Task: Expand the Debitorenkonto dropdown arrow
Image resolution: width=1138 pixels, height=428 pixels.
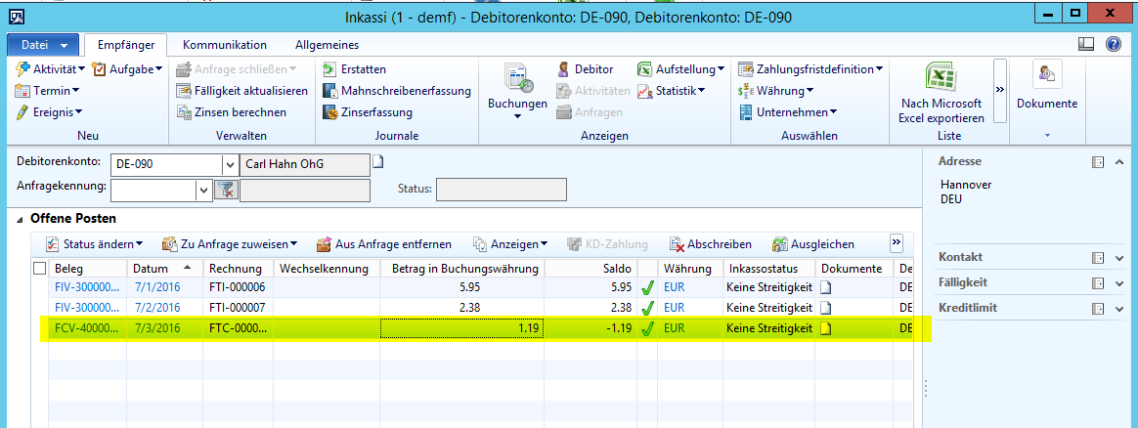Action: pyautogui.click(x=230, y=164)
